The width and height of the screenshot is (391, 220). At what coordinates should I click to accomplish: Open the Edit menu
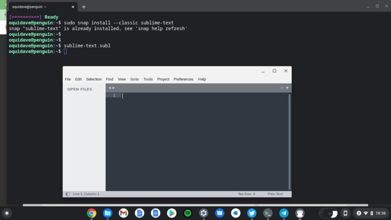[x=78, y=79]
